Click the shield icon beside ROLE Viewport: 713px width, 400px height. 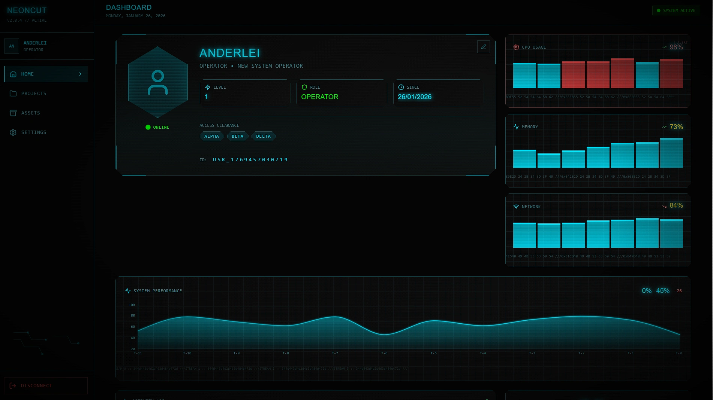pos(304,87)
